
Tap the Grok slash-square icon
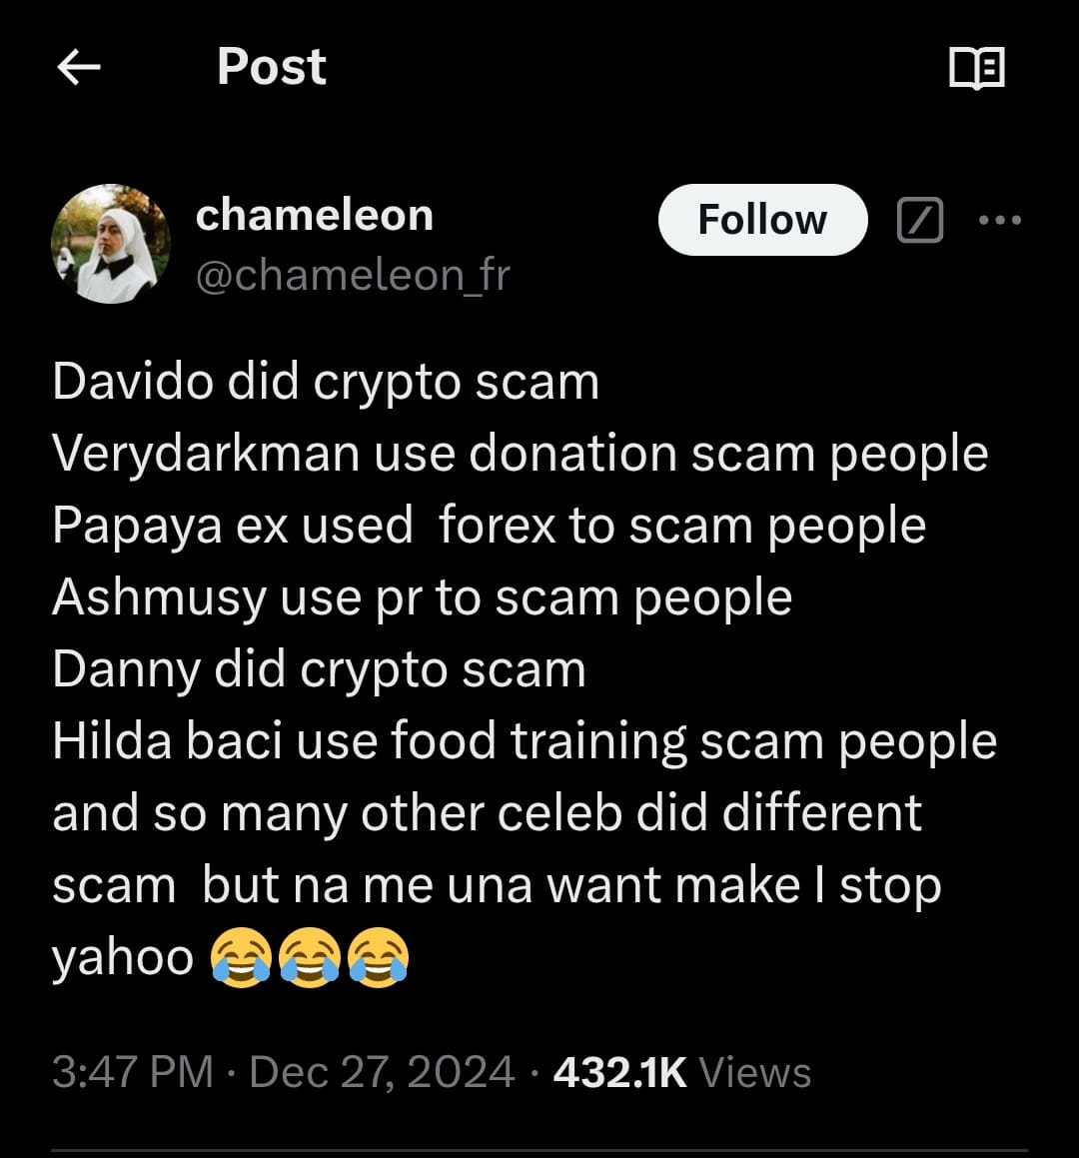coord(919,220)
